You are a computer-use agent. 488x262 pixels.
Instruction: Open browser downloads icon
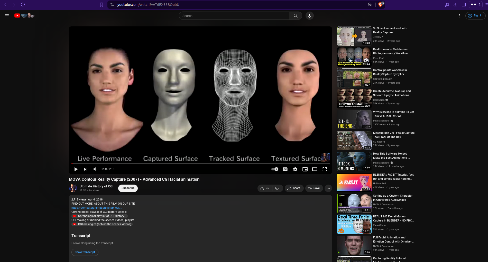click(x=455, y=5)
